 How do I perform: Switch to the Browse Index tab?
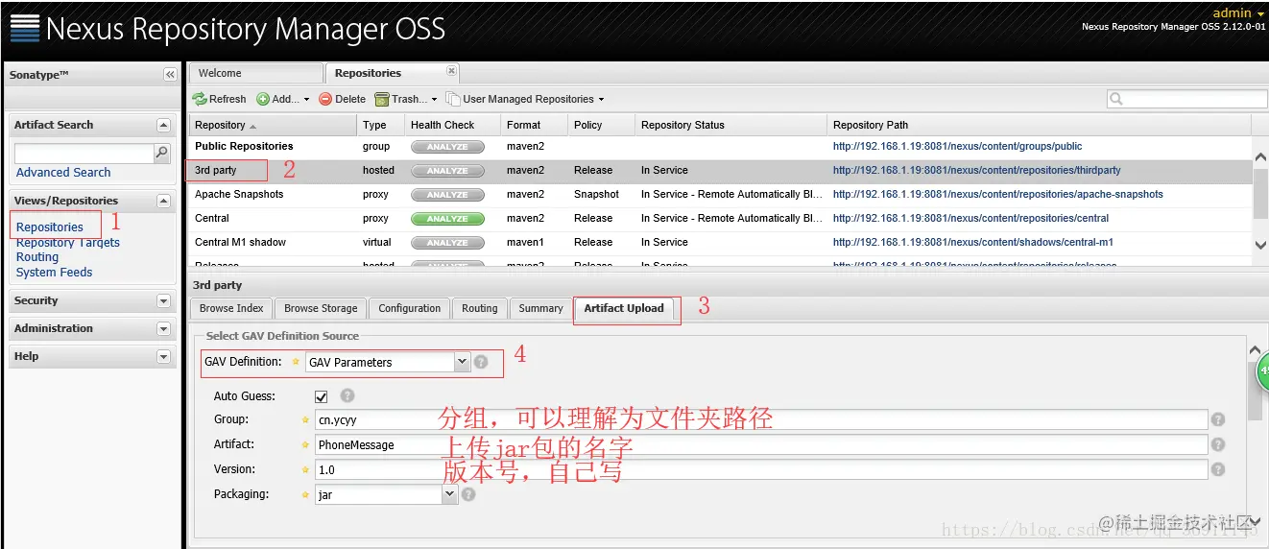pyautogui.click(x=231, y=308)
